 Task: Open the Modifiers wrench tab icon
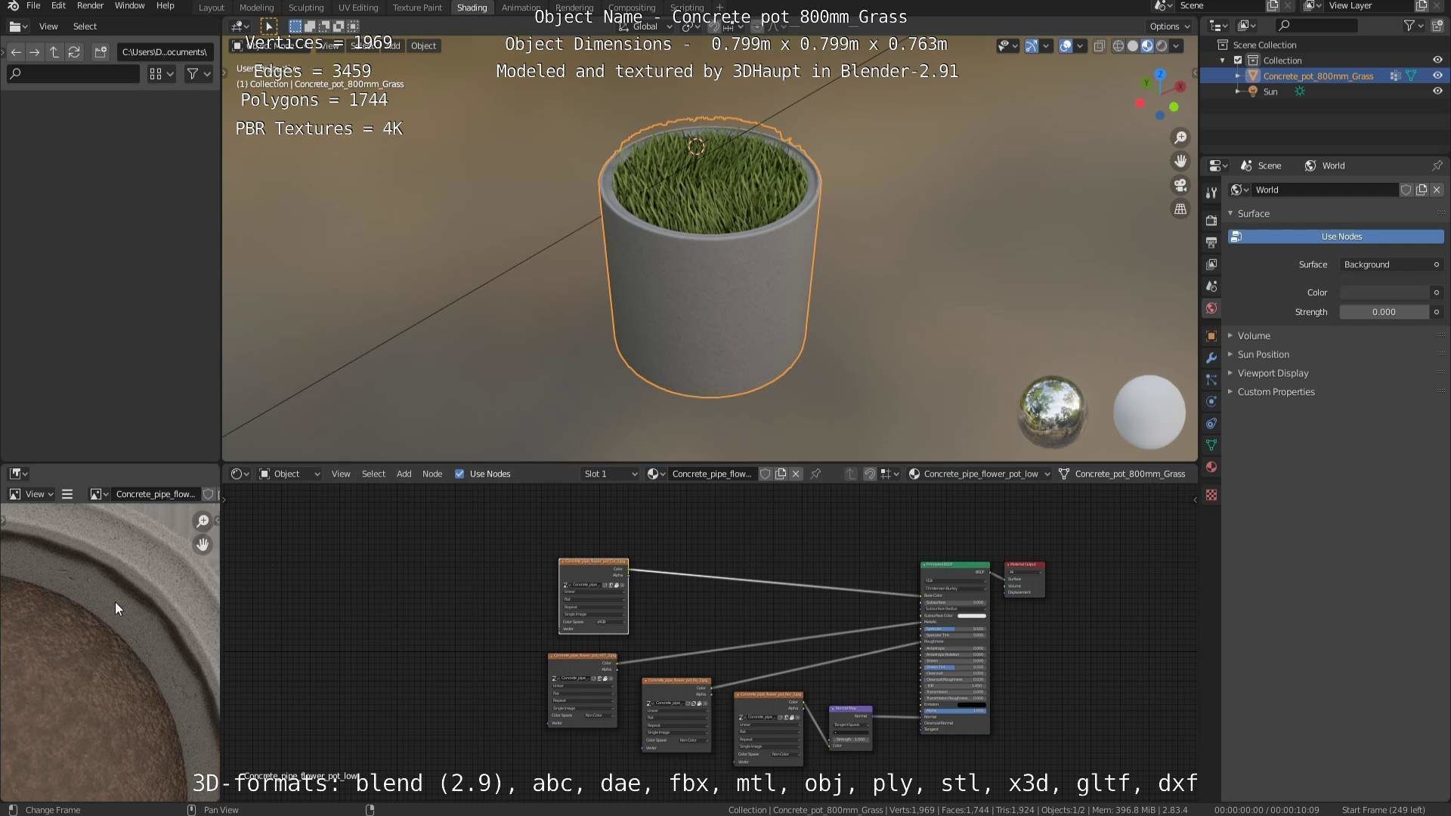tap(1211, 357)
